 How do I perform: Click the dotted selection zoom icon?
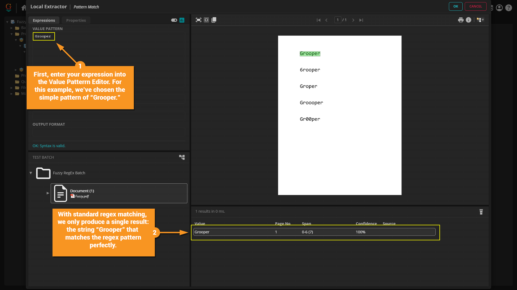click(206, 20)
